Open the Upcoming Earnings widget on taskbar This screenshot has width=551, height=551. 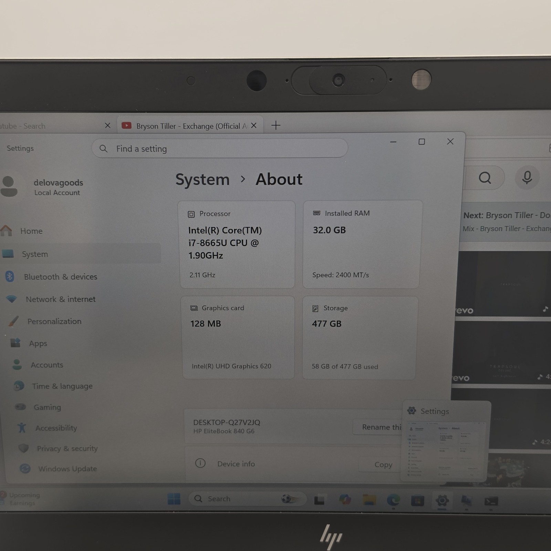coord(21,499)
